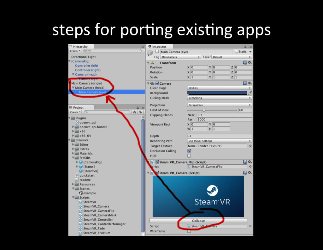Toggle Steam VR_Camera script enabled checkbox
323x250 pixels.
(x=157, y=173)
